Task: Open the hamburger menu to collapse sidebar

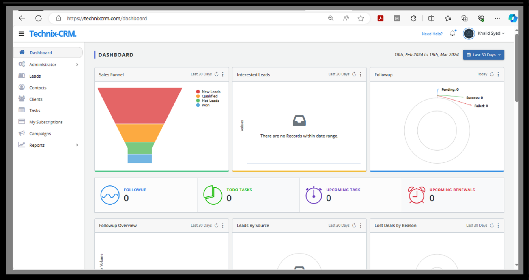Action: [21, 33]
